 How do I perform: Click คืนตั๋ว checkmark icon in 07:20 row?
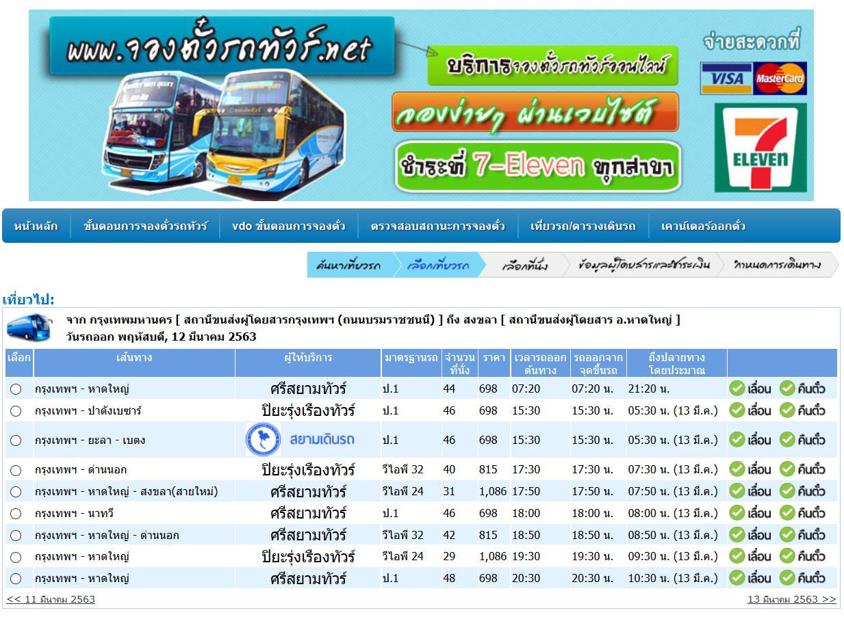pyautogui.click(x=787, y=389)
